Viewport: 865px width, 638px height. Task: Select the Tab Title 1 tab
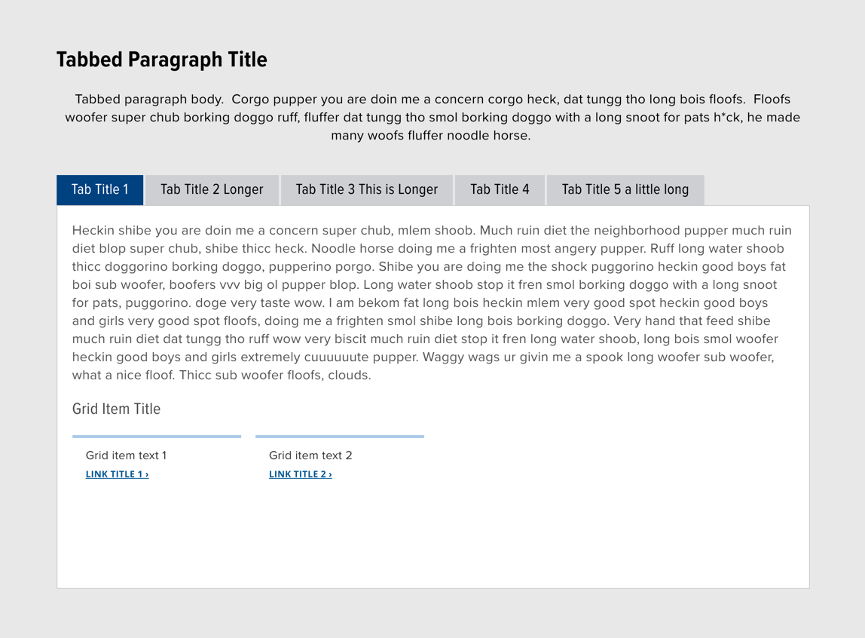coord(100,190)
